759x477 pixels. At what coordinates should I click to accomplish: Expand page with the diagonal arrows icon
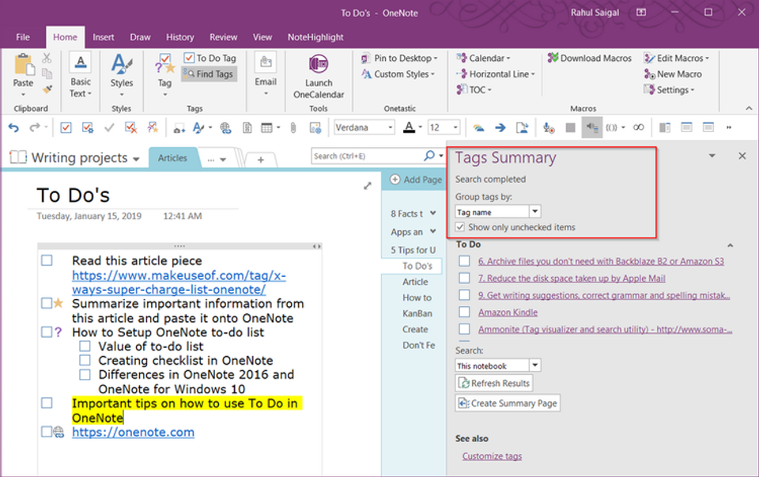point(368,186)
